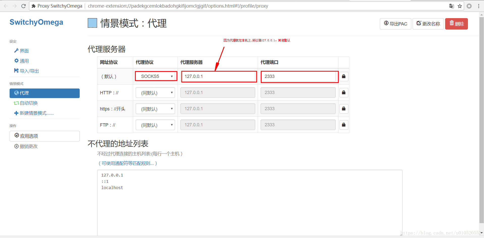Click the 代理服务器 column header
This screenshot has height=238, width=484.
point(191,62)
